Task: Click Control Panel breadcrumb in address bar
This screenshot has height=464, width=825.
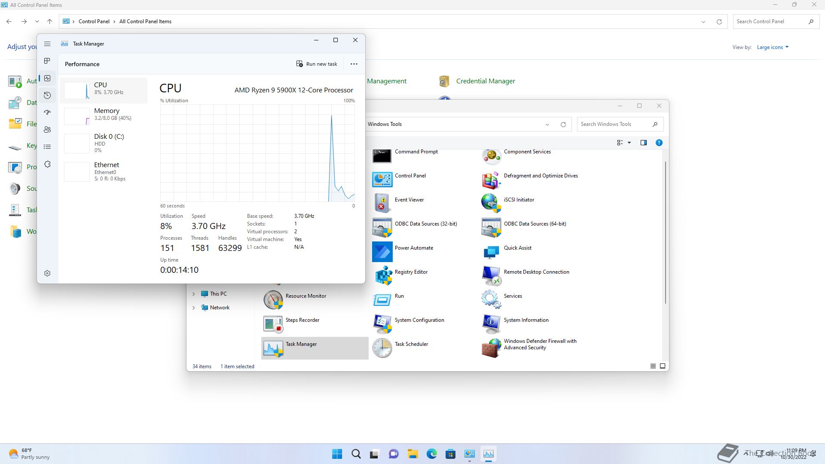Action: [94, 21]
